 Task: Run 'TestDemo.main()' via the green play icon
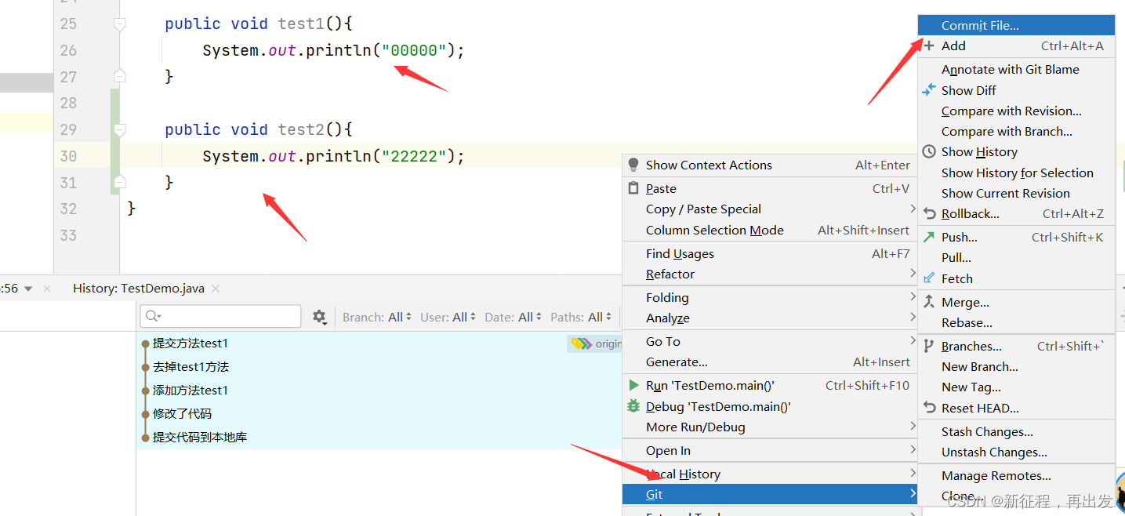pos(769,385)
